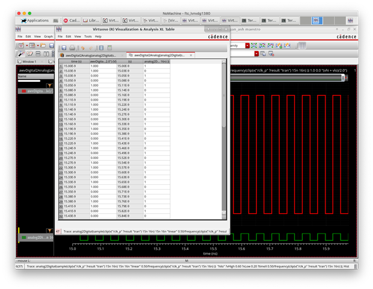This screenshot has height=289, width=373.
Task: Click the Name field in the legend panel
Action: click(35, 76)
